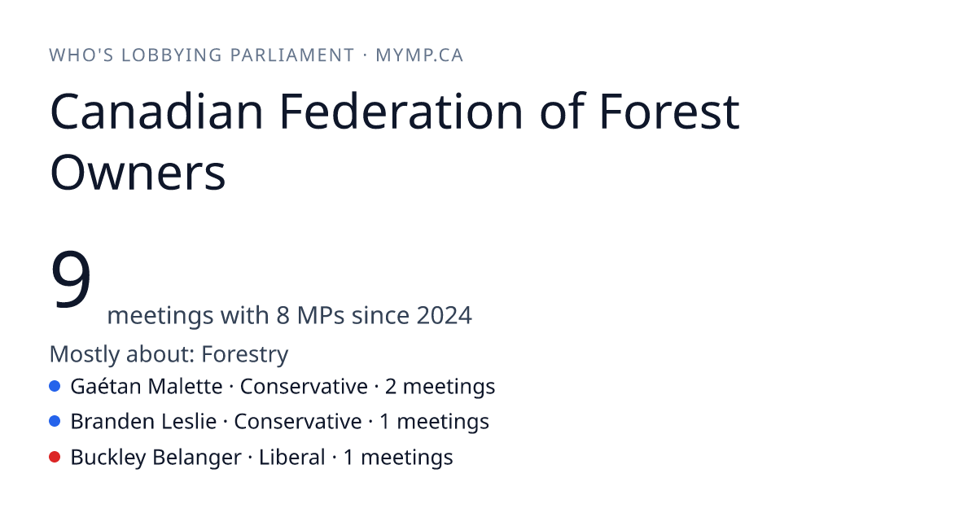Click the 'Liberal' label next to Buckley Belanger
This screenshot has width=977, height=513.
pyautogui.click(x=292, y=457)
